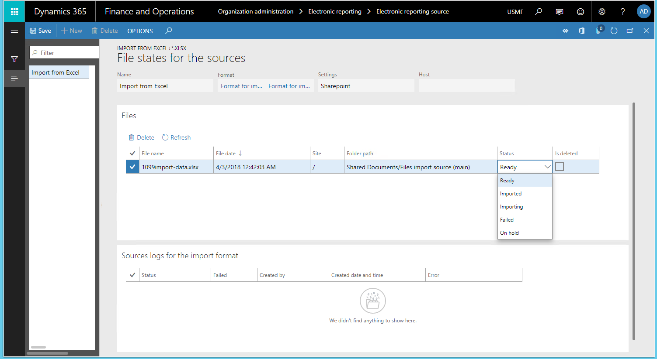657x359 pixels.
Task: Open the OPTIONS menu tab
Action: [140, 31]
